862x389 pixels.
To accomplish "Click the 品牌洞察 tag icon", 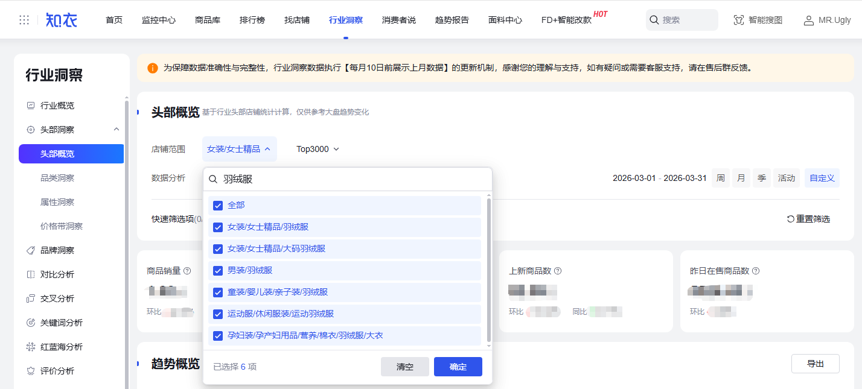I will [31, 250].
